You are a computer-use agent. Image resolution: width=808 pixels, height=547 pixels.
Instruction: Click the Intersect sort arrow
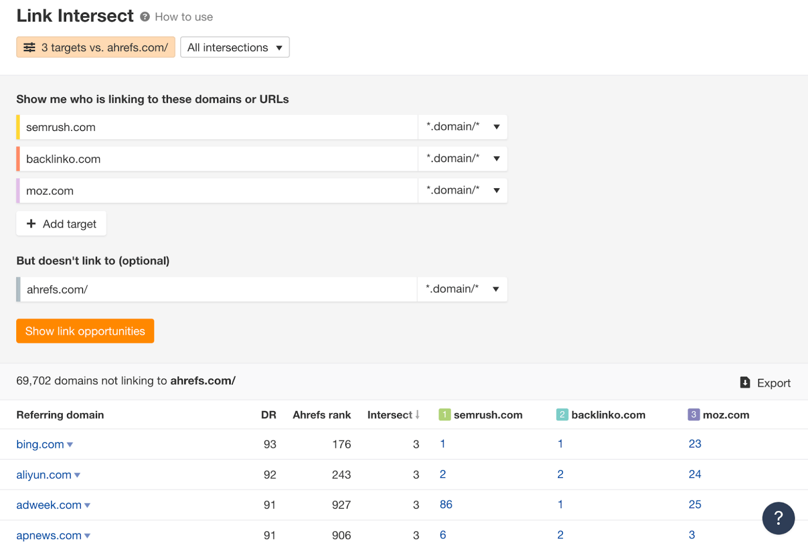pos(418,415)
